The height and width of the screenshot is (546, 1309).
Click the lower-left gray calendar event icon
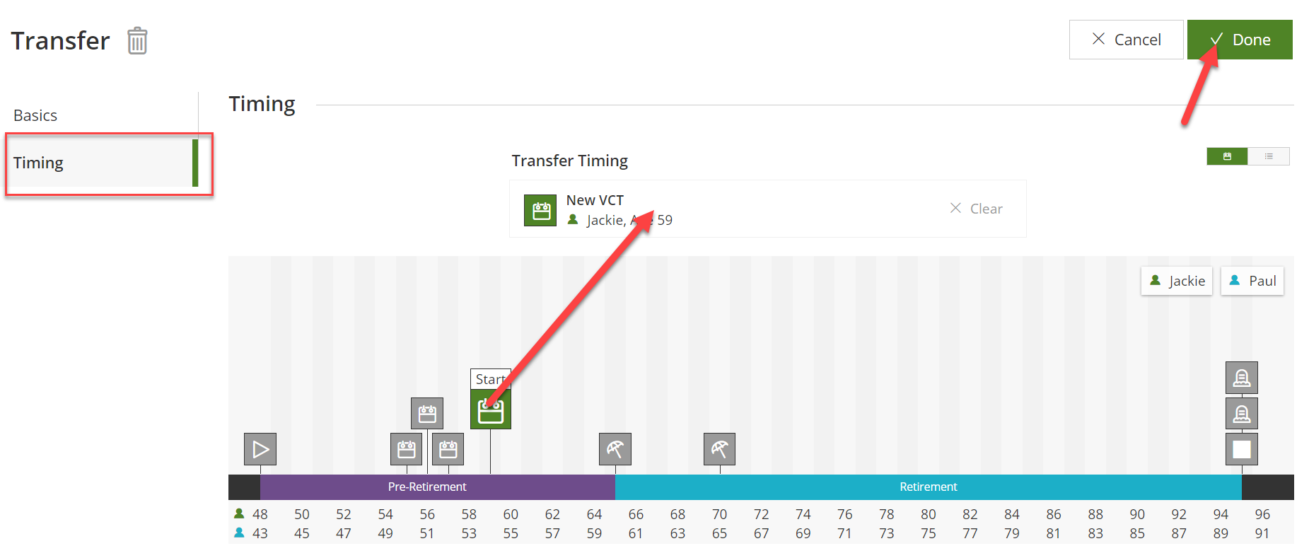[x=407, y=449]
